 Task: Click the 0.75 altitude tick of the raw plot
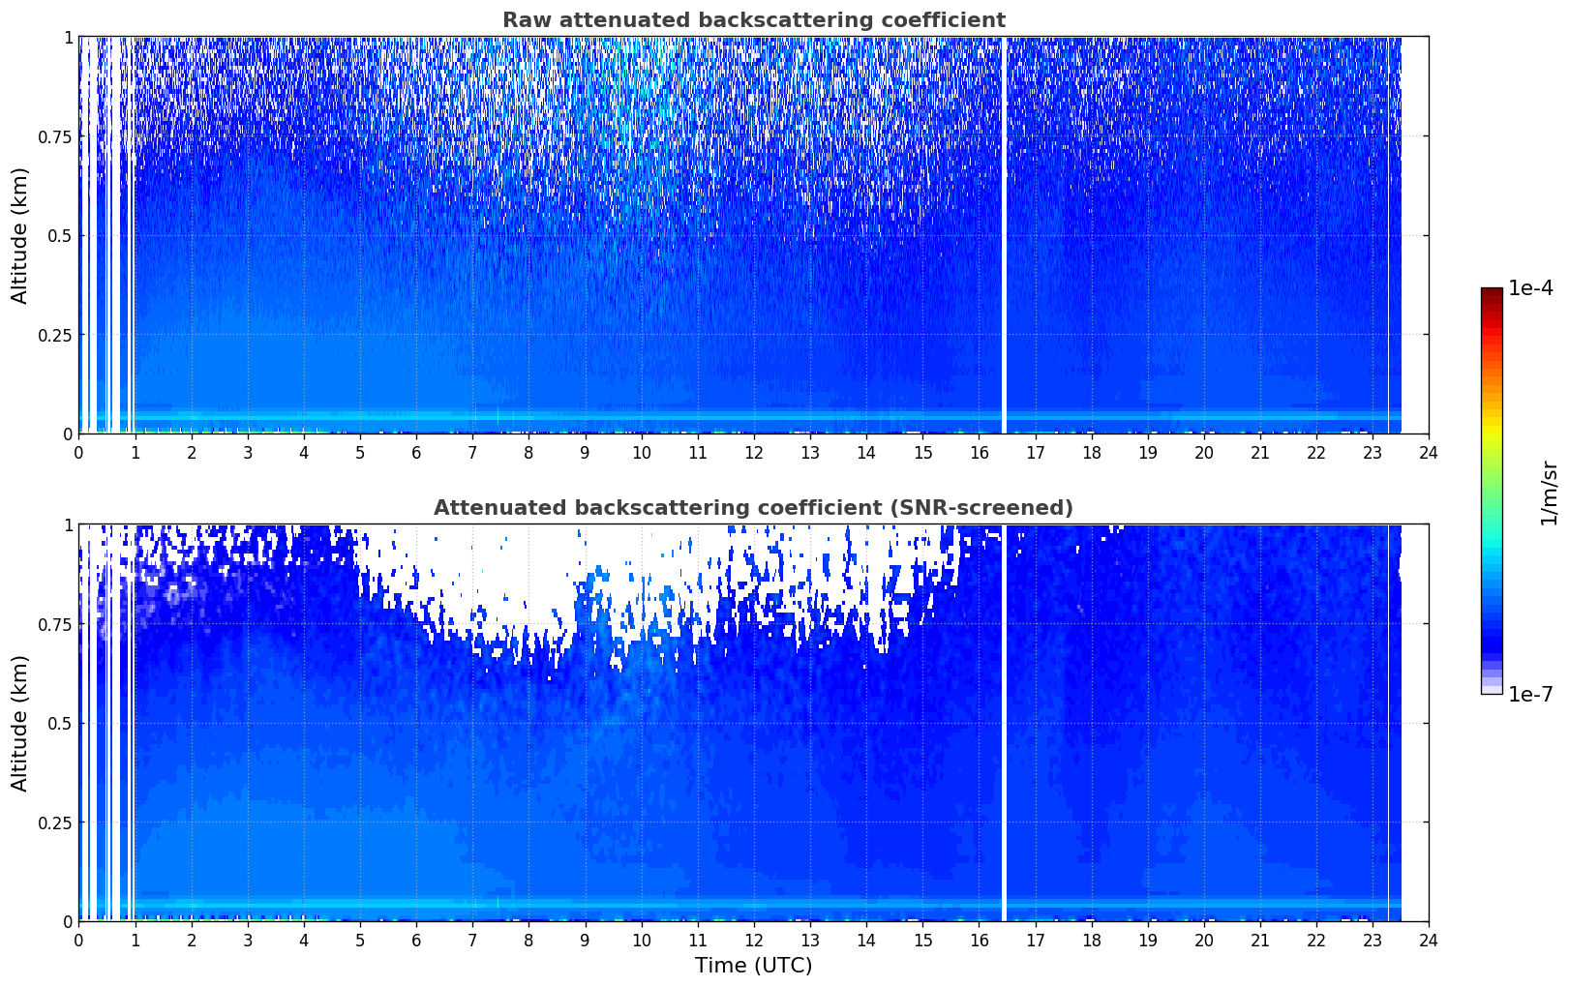point(55,136)
